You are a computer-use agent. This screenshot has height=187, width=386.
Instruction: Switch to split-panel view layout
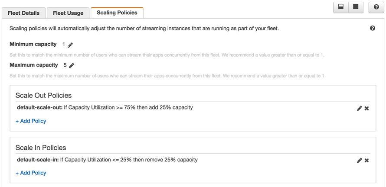point(341,7)
